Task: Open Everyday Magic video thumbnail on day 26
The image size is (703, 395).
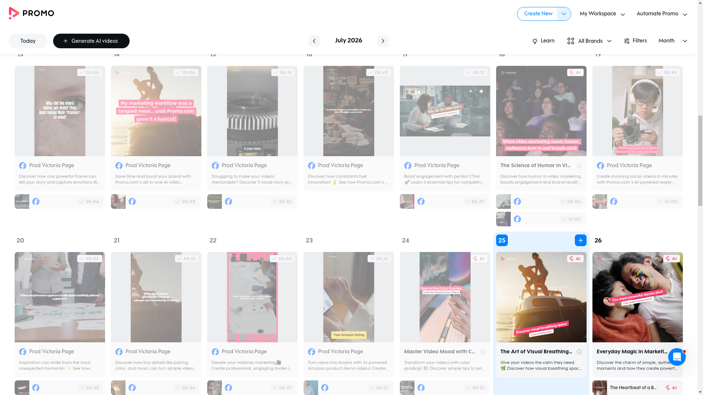Action: point(637,297)
